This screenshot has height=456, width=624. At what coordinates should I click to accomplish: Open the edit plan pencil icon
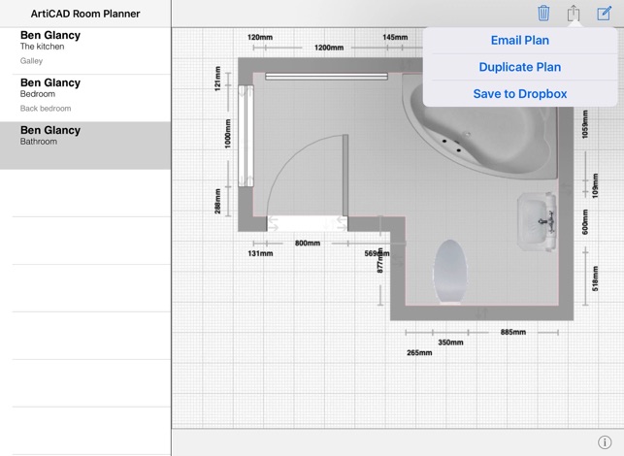pyautogui.click(x=604, y=14)
